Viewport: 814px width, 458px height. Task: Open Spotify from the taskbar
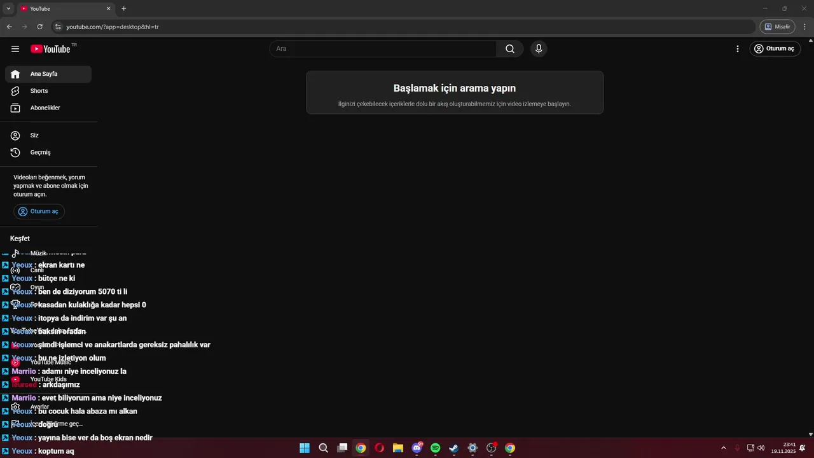tap(435, 448)
